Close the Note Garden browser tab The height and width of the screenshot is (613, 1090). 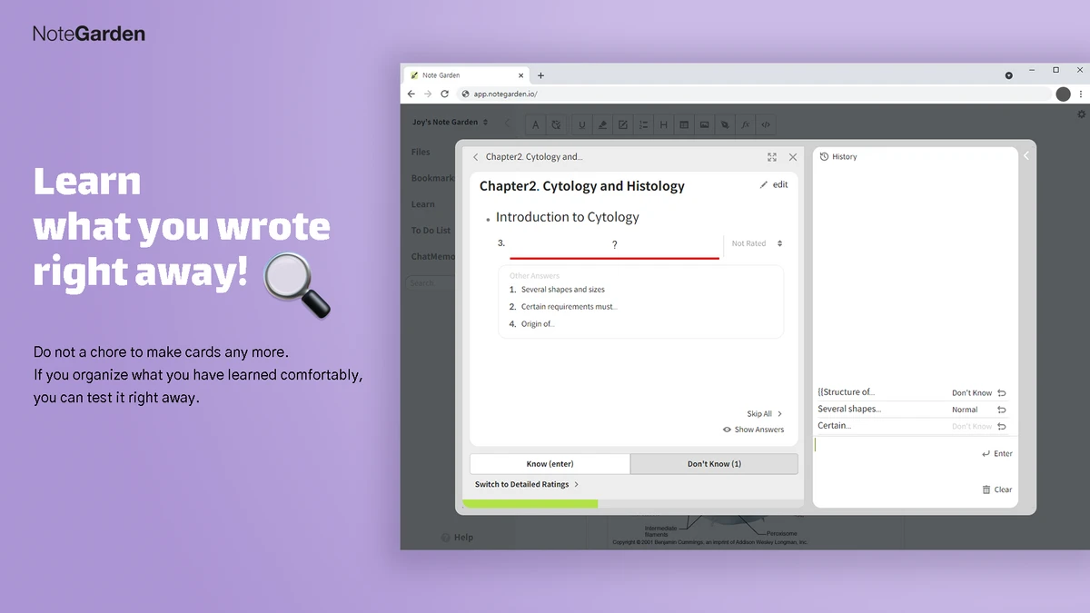point(521,75)
